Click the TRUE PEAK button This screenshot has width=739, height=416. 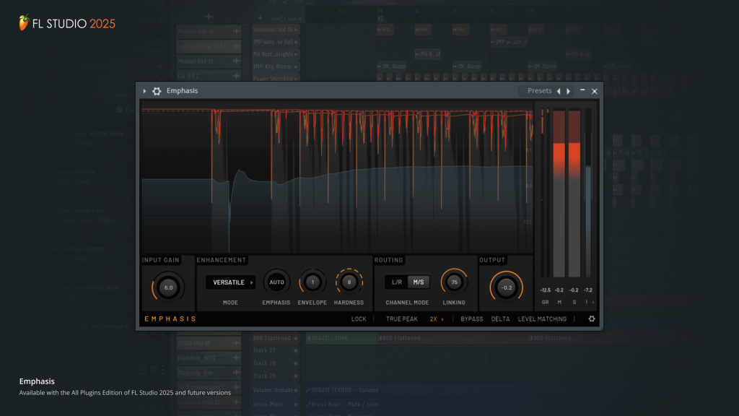(x=401, y=318)
